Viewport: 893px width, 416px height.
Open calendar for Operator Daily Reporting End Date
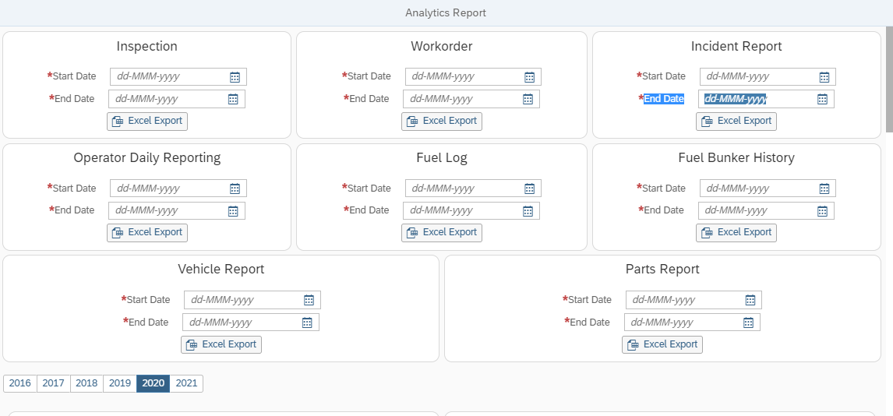(233, 210)
